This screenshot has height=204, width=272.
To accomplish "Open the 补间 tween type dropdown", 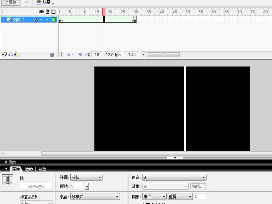I will [x=86, y=177].
